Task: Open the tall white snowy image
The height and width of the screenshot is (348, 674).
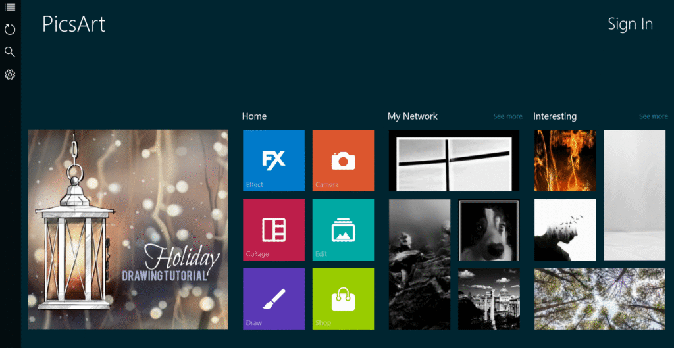Action: click(x=635, y=195)
